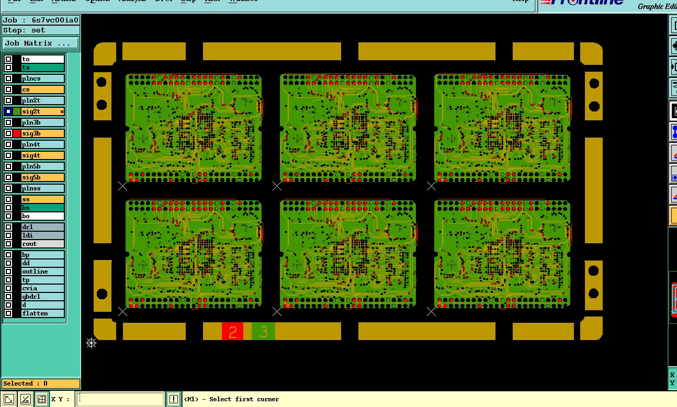The width and height of the screenshot is (677, 407).
Task: Toggle the checkbox for layer plncs
Action: [x=8, y=78]
